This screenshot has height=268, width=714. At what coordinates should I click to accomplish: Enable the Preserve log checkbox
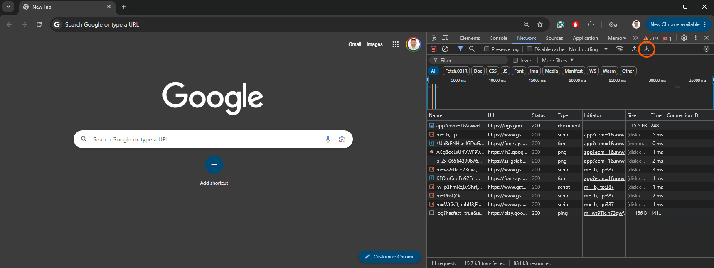[487, 49]
